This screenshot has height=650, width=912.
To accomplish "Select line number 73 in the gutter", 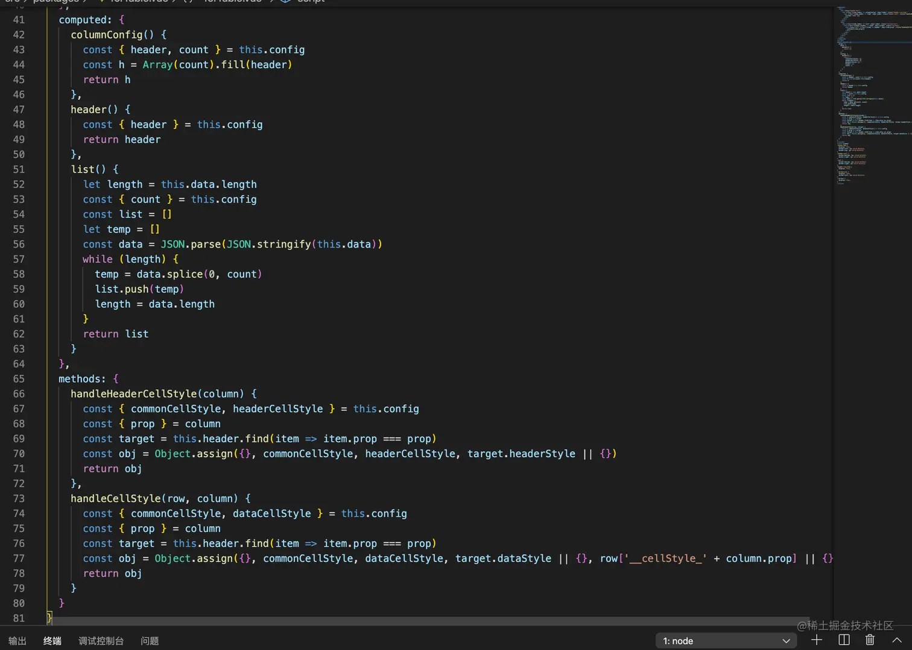I will [x=19, y=499].
